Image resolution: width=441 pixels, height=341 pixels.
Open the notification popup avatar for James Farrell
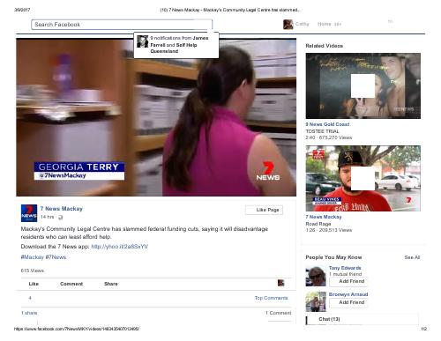[143, 41]
